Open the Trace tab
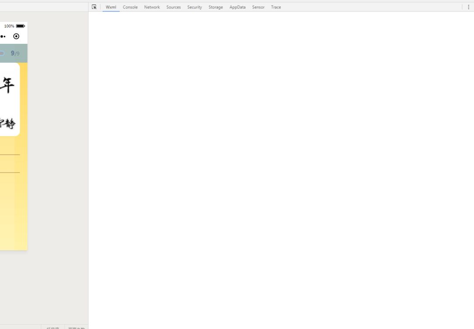Viewport: 474px width, 329px height. 276,7
